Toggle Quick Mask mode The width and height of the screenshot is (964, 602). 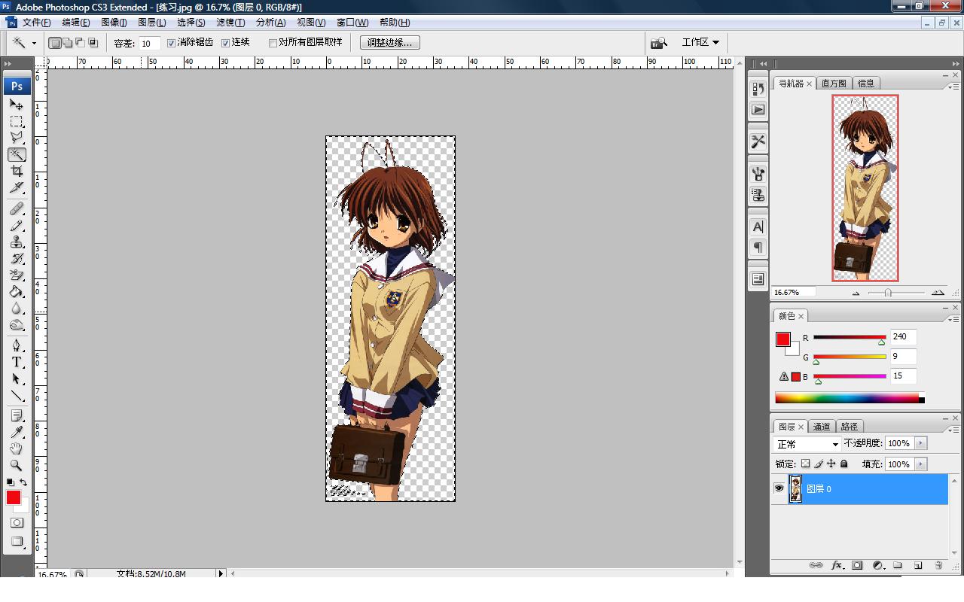17,522
